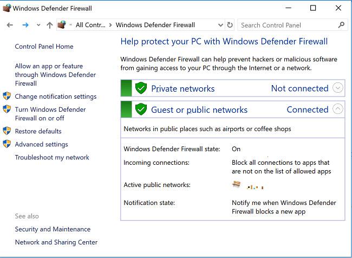Viewport: 352px width, 258px height.
Task: Go up one level with up arrow
Action: (50, 25)
